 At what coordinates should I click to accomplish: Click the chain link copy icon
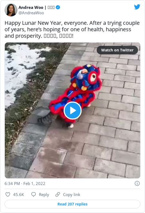coord(58,194)
